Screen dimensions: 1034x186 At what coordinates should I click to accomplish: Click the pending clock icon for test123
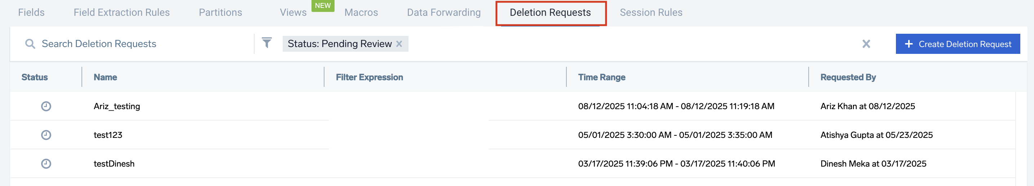(46, 135)
